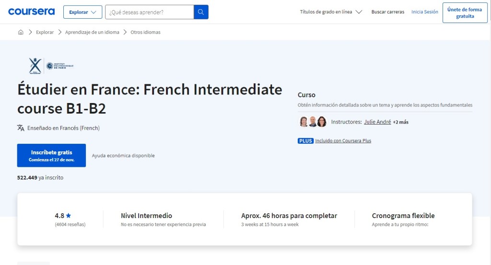Image resolution: width=491 pixels, height=265 pixels.
Task: Click 'No es necesario tener experiencia previa'
Action: (164, 224)
